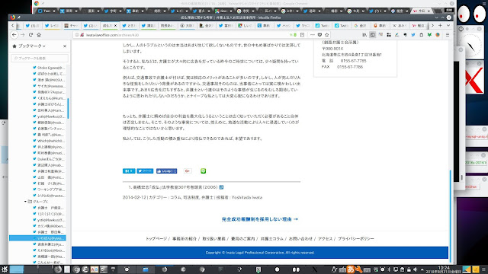Click the green extension icon in toolbar

tap(429, 35)
